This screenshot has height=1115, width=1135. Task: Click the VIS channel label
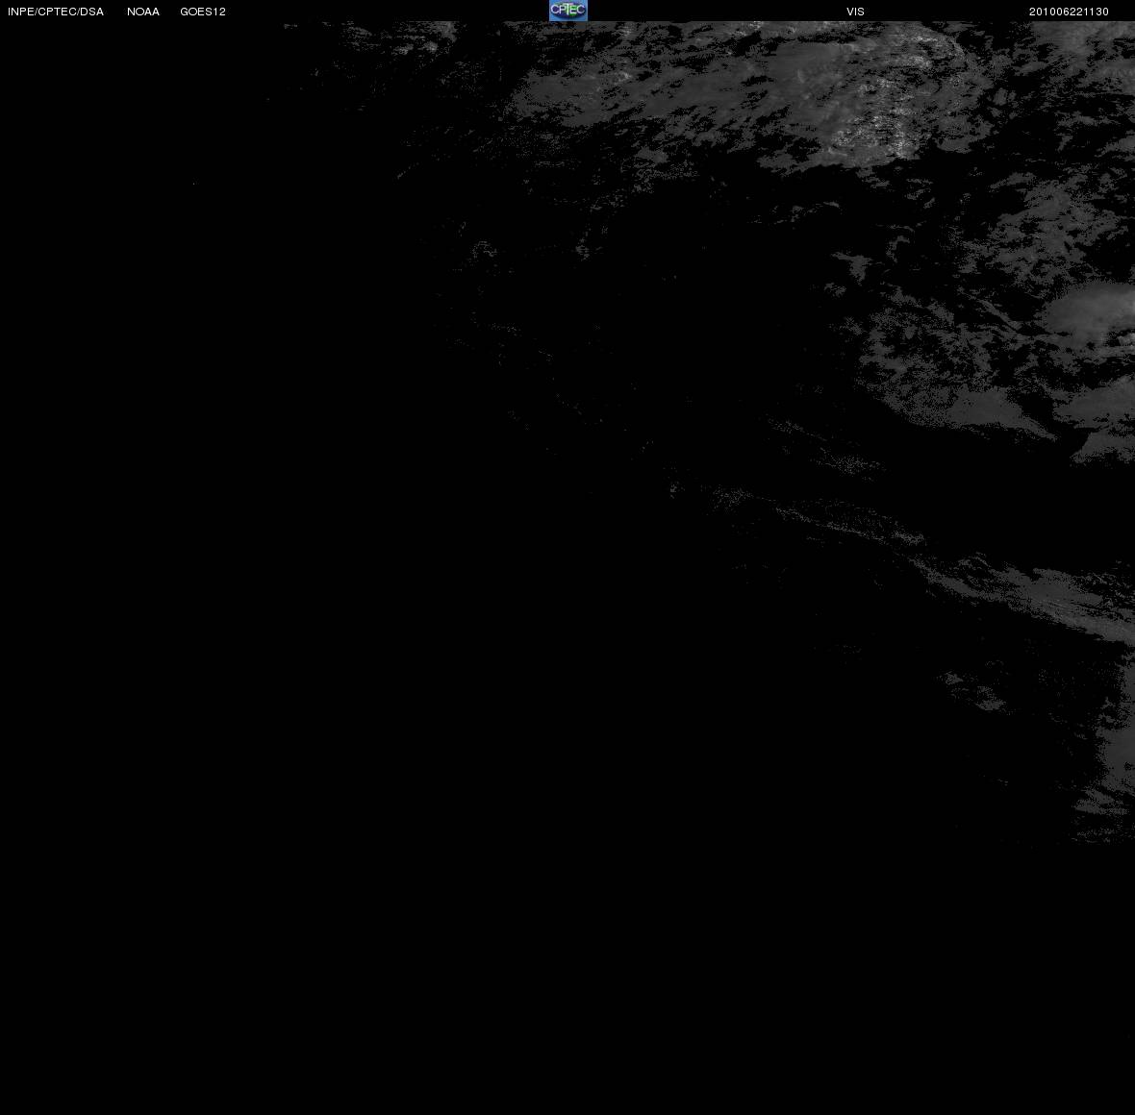856,12
